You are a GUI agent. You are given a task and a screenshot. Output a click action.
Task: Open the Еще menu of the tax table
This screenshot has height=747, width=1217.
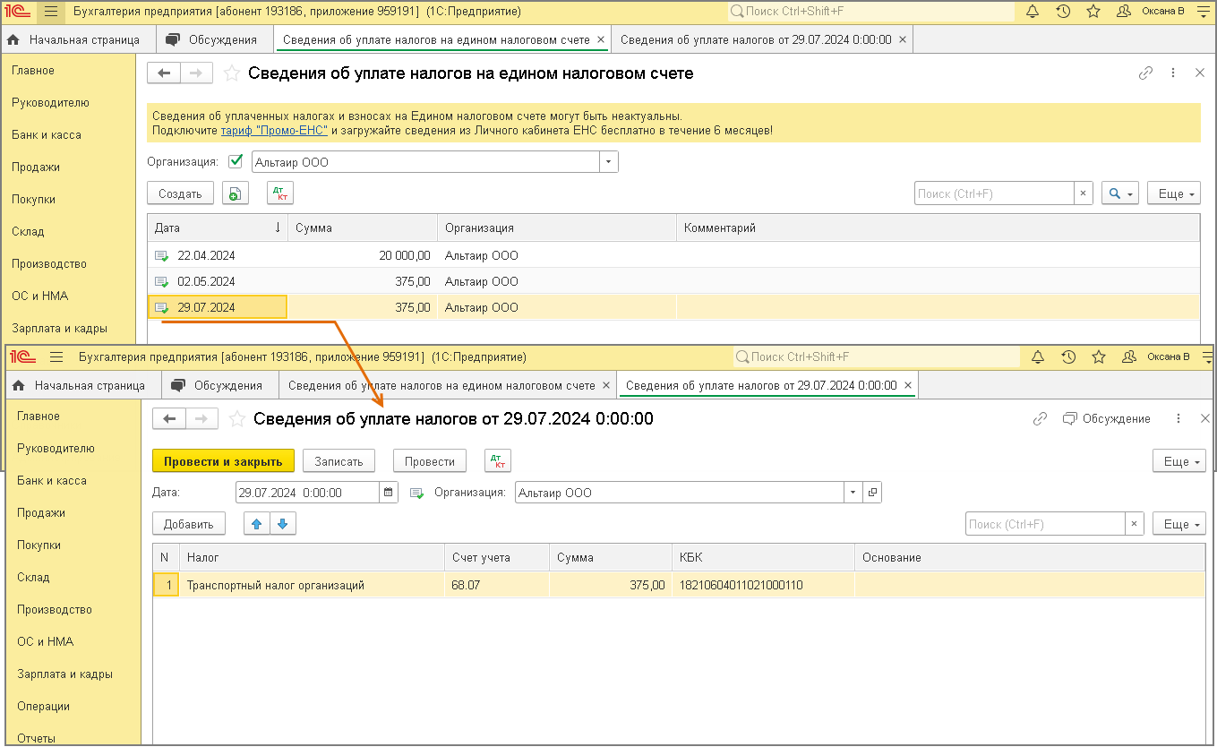[x=1178, y=524]
